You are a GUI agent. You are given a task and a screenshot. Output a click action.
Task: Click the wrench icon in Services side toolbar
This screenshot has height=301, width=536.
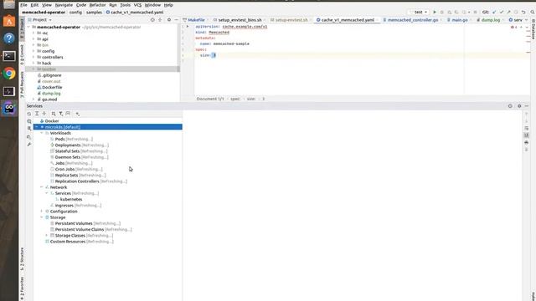(29, 145)
